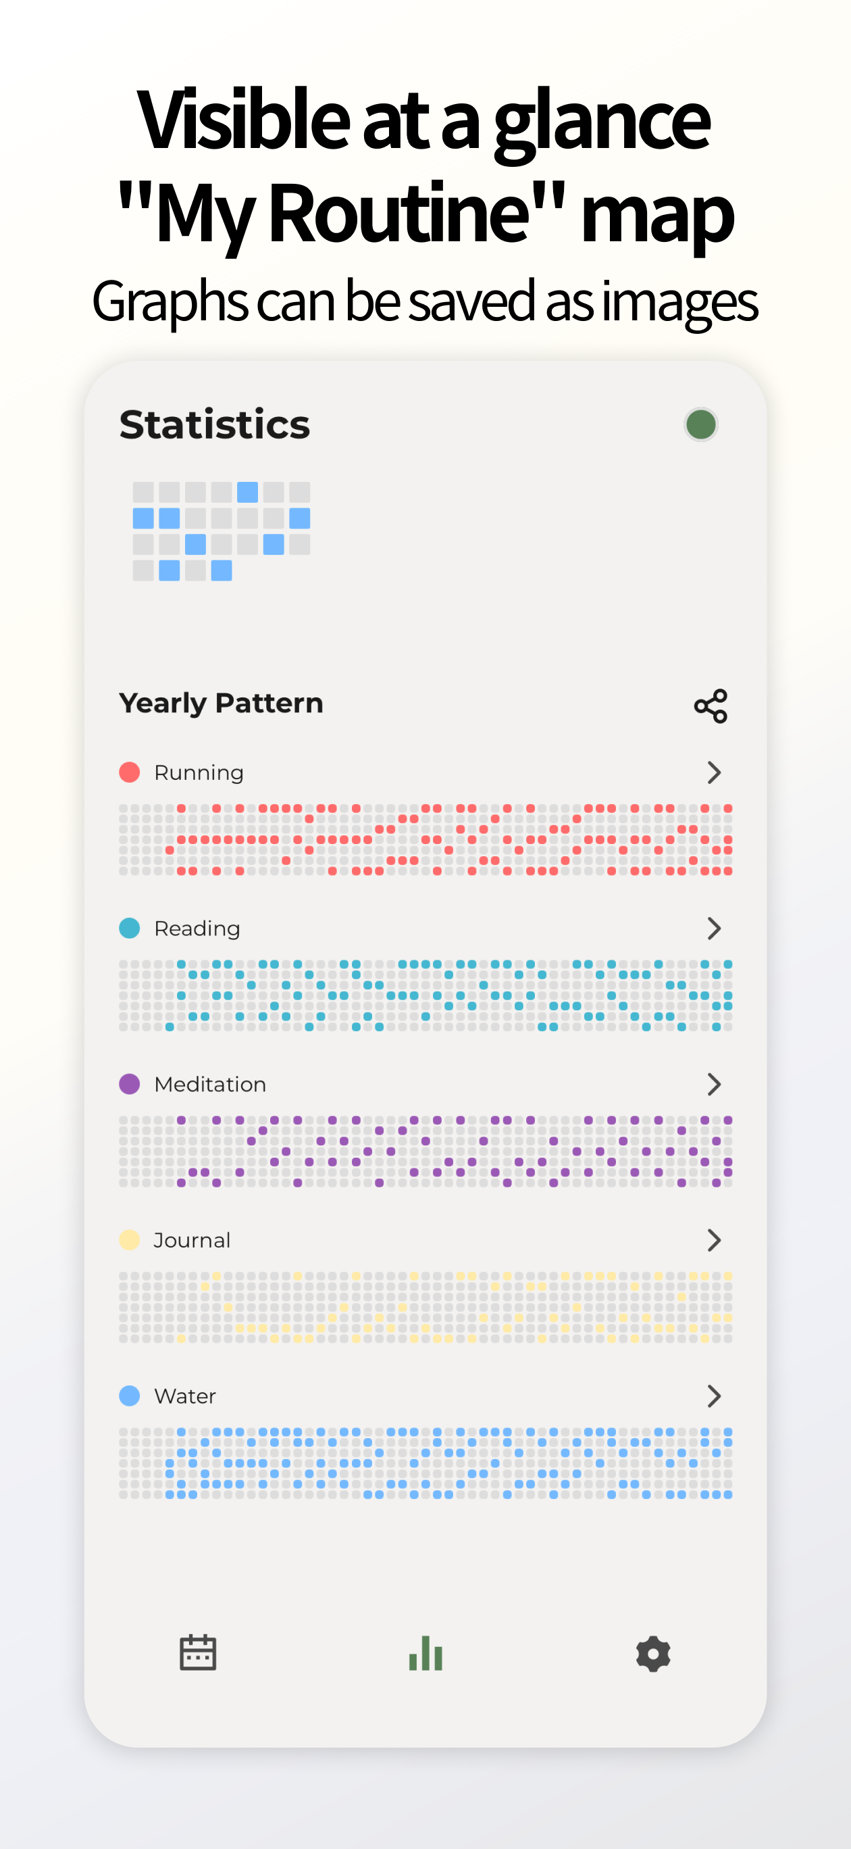Open the Statistics tab in bottom navigation
The width and height of the screenshot is (851, 1849).
point(425,1653)
